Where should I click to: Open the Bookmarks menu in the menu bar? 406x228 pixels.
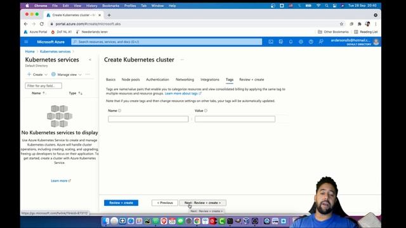[111, 6]
